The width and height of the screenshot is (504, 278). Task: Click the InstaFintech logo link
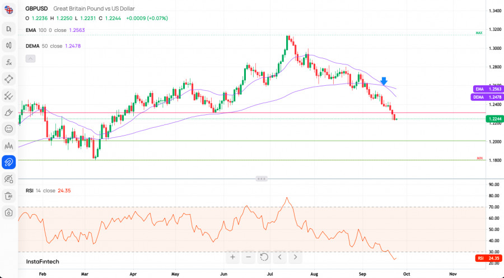click(x=43, y=262)
